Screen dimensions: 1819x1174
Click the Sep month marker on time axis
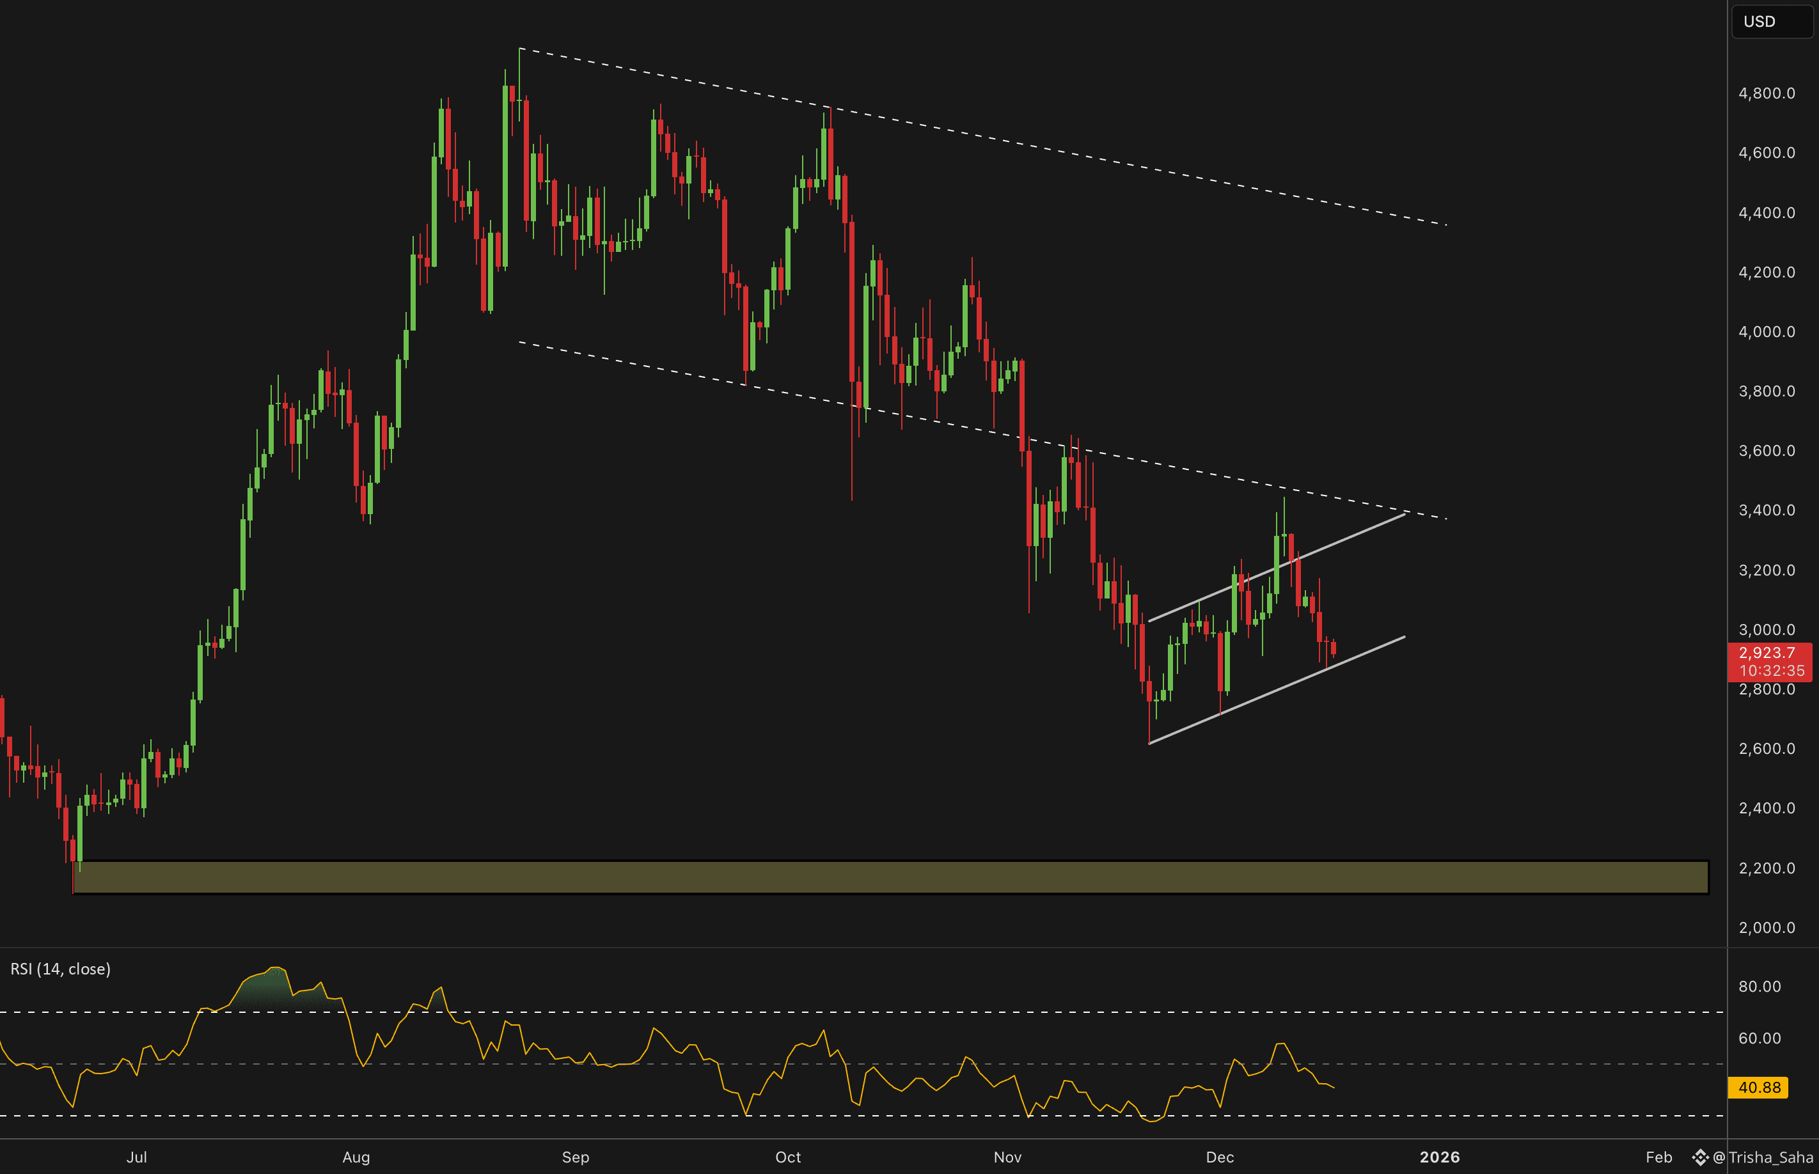pyautogui.click(x=576, y=1157)
